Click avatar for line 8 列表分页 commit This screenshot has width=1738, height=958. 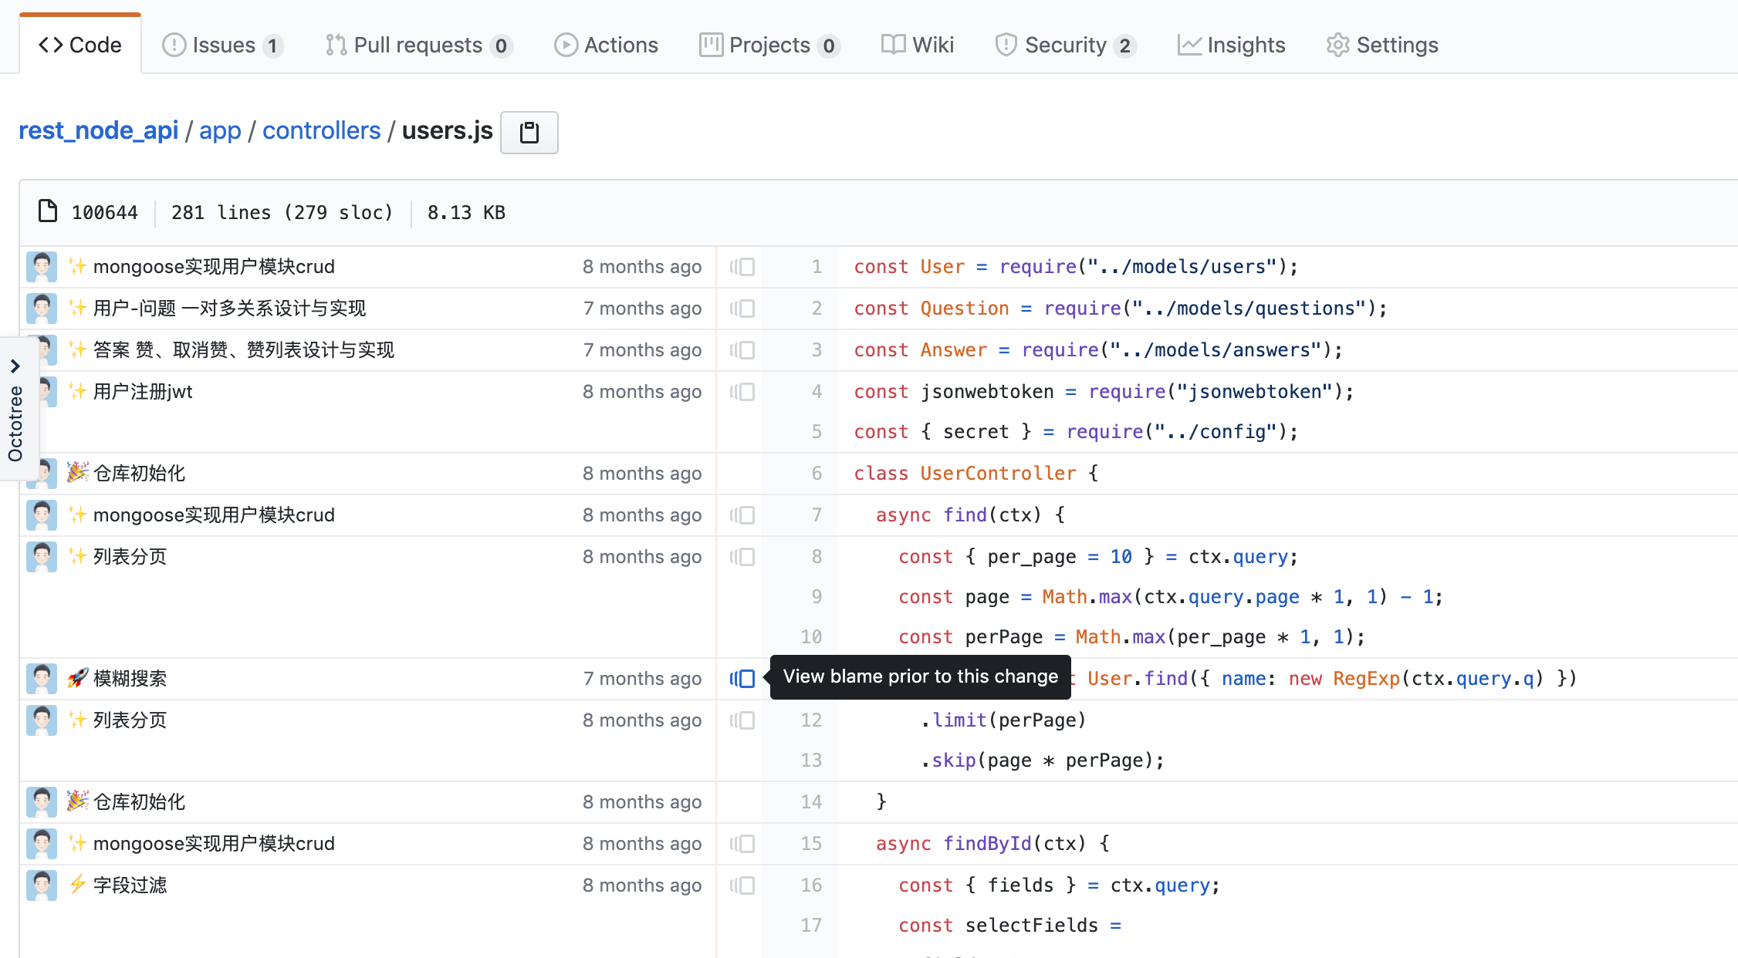point(42,557)
